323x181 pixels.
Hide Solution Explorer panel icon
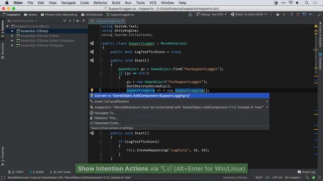tap(84, 21)
